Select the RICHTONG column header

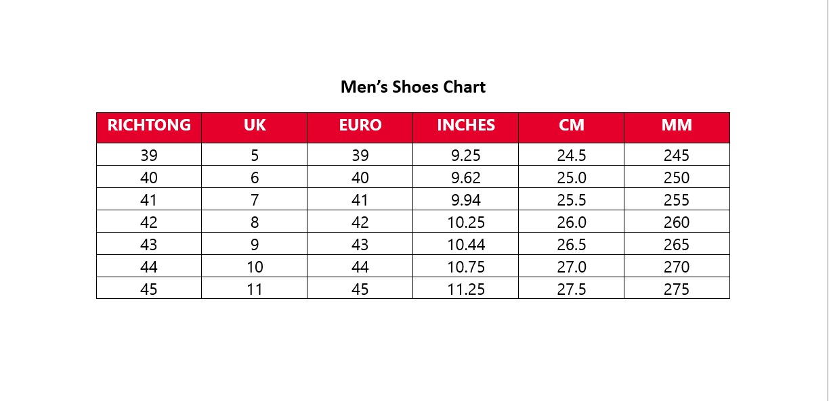pyautogui.click(x=149, y=128)
